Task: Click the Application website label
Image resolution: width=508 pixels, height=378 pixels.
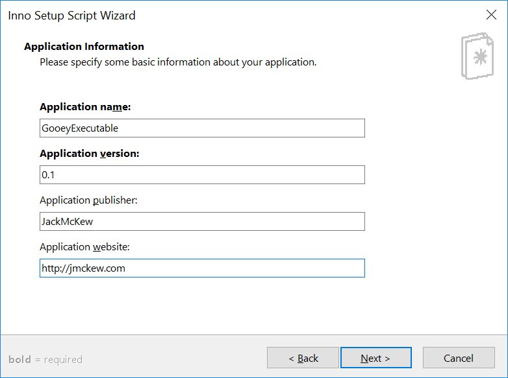Action: tap(84, 247)
